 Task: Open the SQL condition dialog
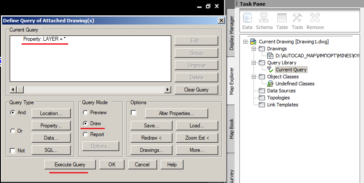[51, 150]
